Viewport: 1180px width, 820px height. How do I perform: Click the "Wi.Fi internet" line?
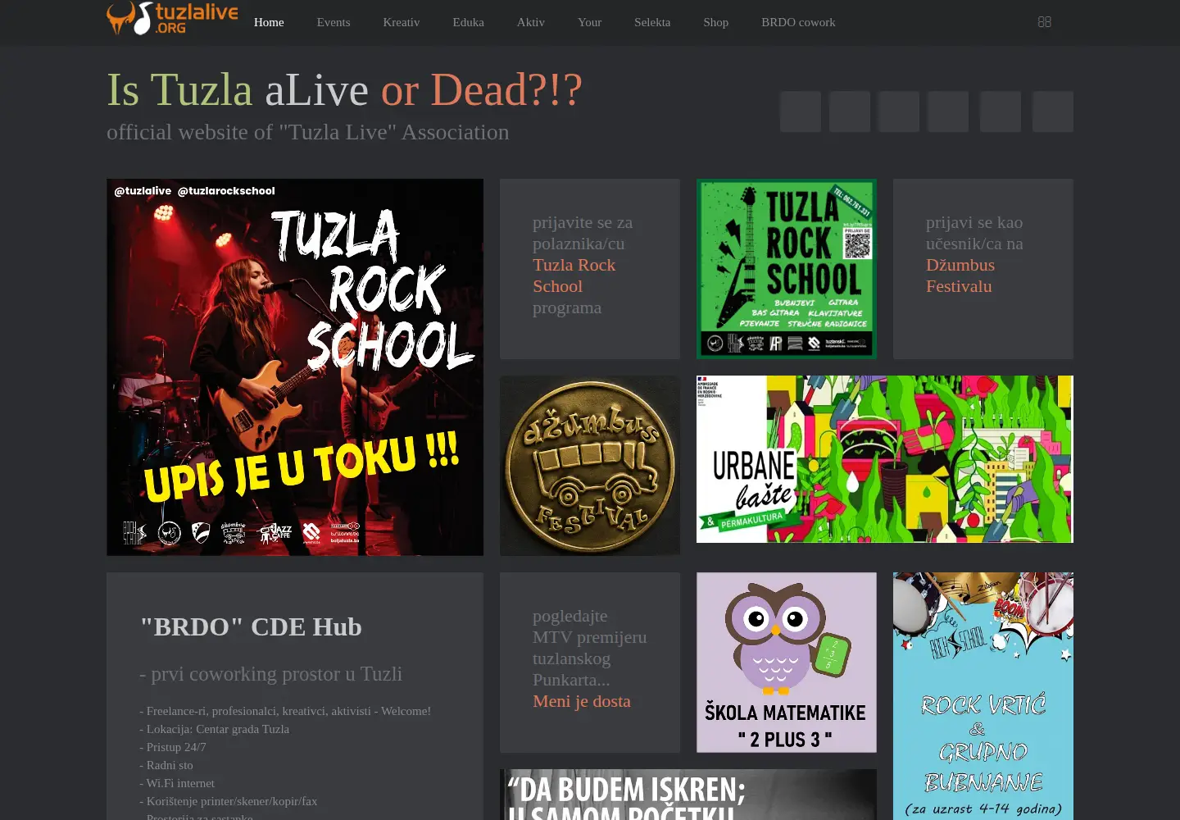(x=177, y=783)
